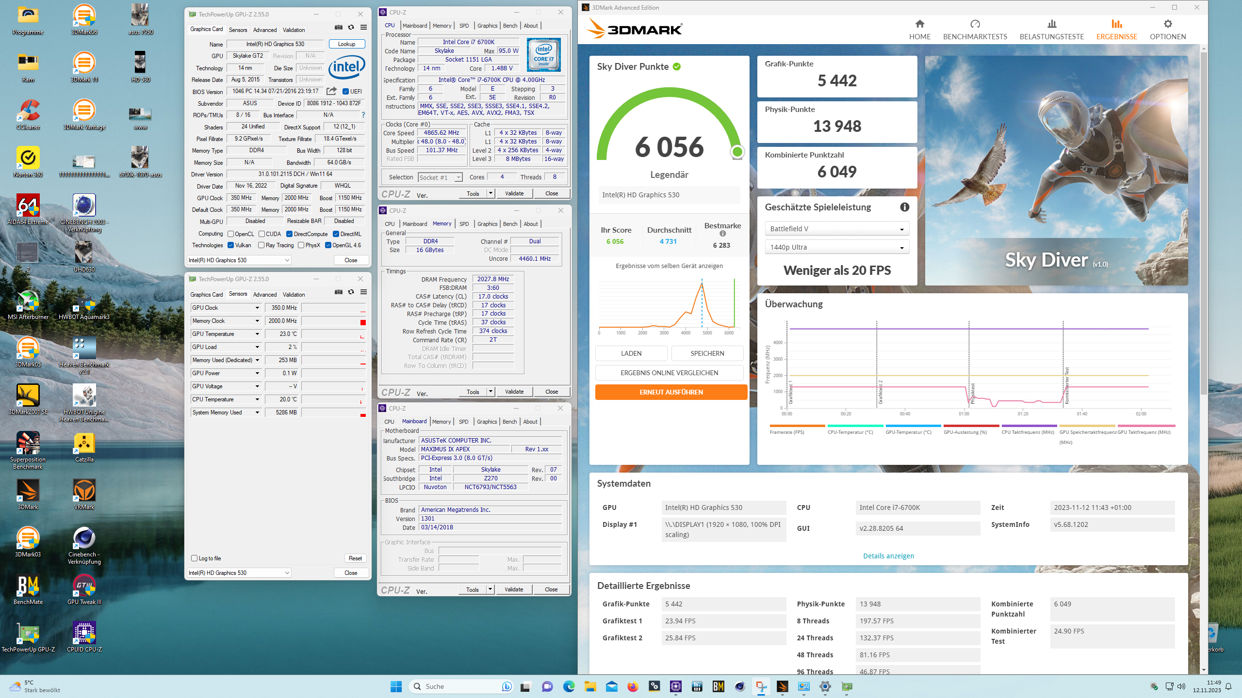This screenshot has height=698, width=1242.
Task: Open the Bench tab in CPU-Z CPU window
Action: click(x=510, y=26)
